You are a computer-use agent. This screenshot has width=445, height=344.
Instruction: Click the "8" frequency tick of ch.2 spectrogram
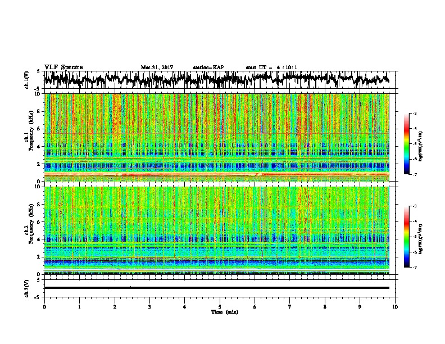pos(40,205)
